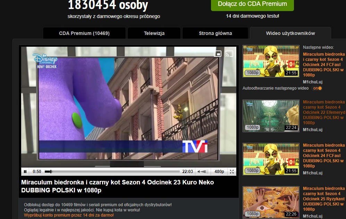The image size is (346, 219).
Task: Open the 480p quality selector
Action: tap(219, 172)
